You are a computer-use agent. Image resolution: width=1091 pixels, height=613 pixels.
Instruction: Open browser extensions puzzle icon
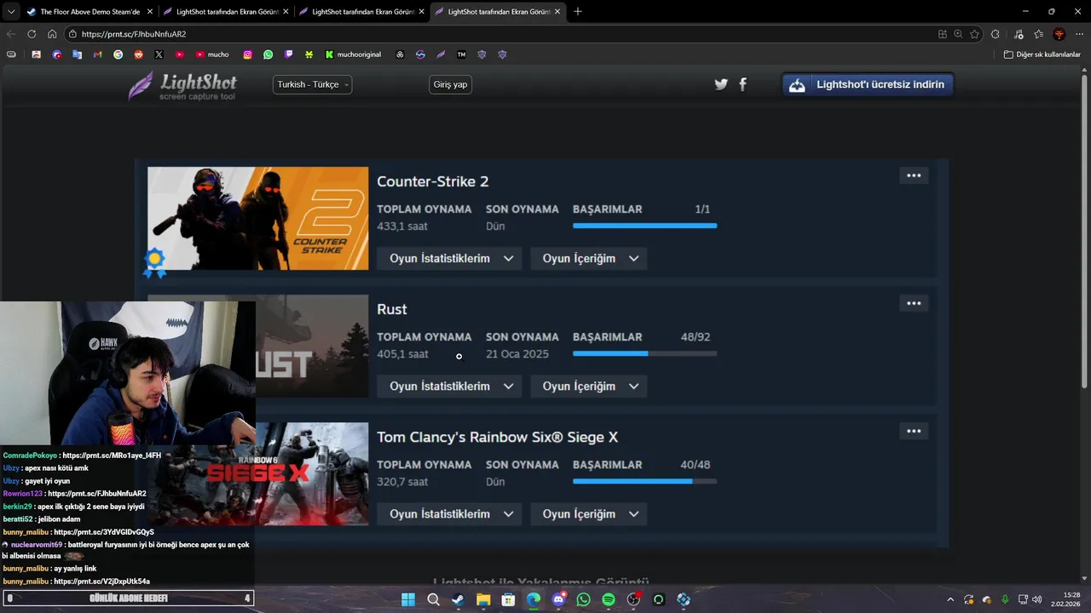(x=996, y=34)
